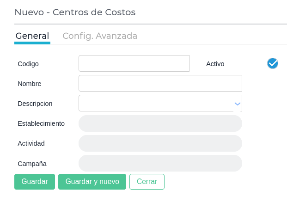Open the Descripcion combo box field

pos(155,104)
